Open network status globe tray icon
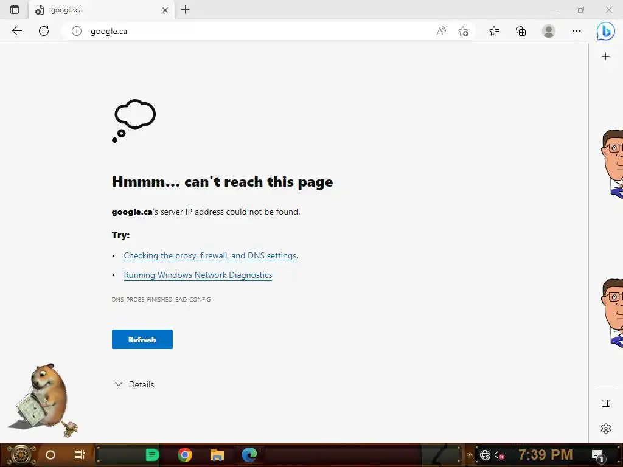Viewport: 623px width, 467px height. click(485, 455)
